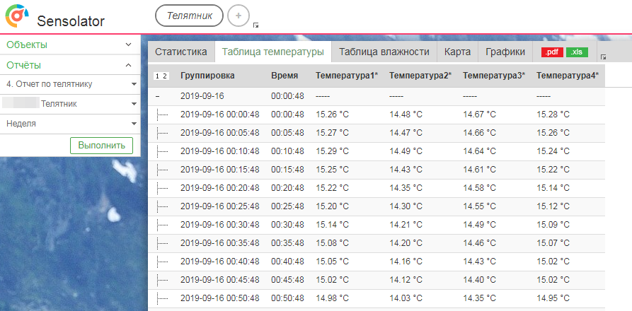
Task: Click resize icon next to xls button
Action: (x=602, y=57)
